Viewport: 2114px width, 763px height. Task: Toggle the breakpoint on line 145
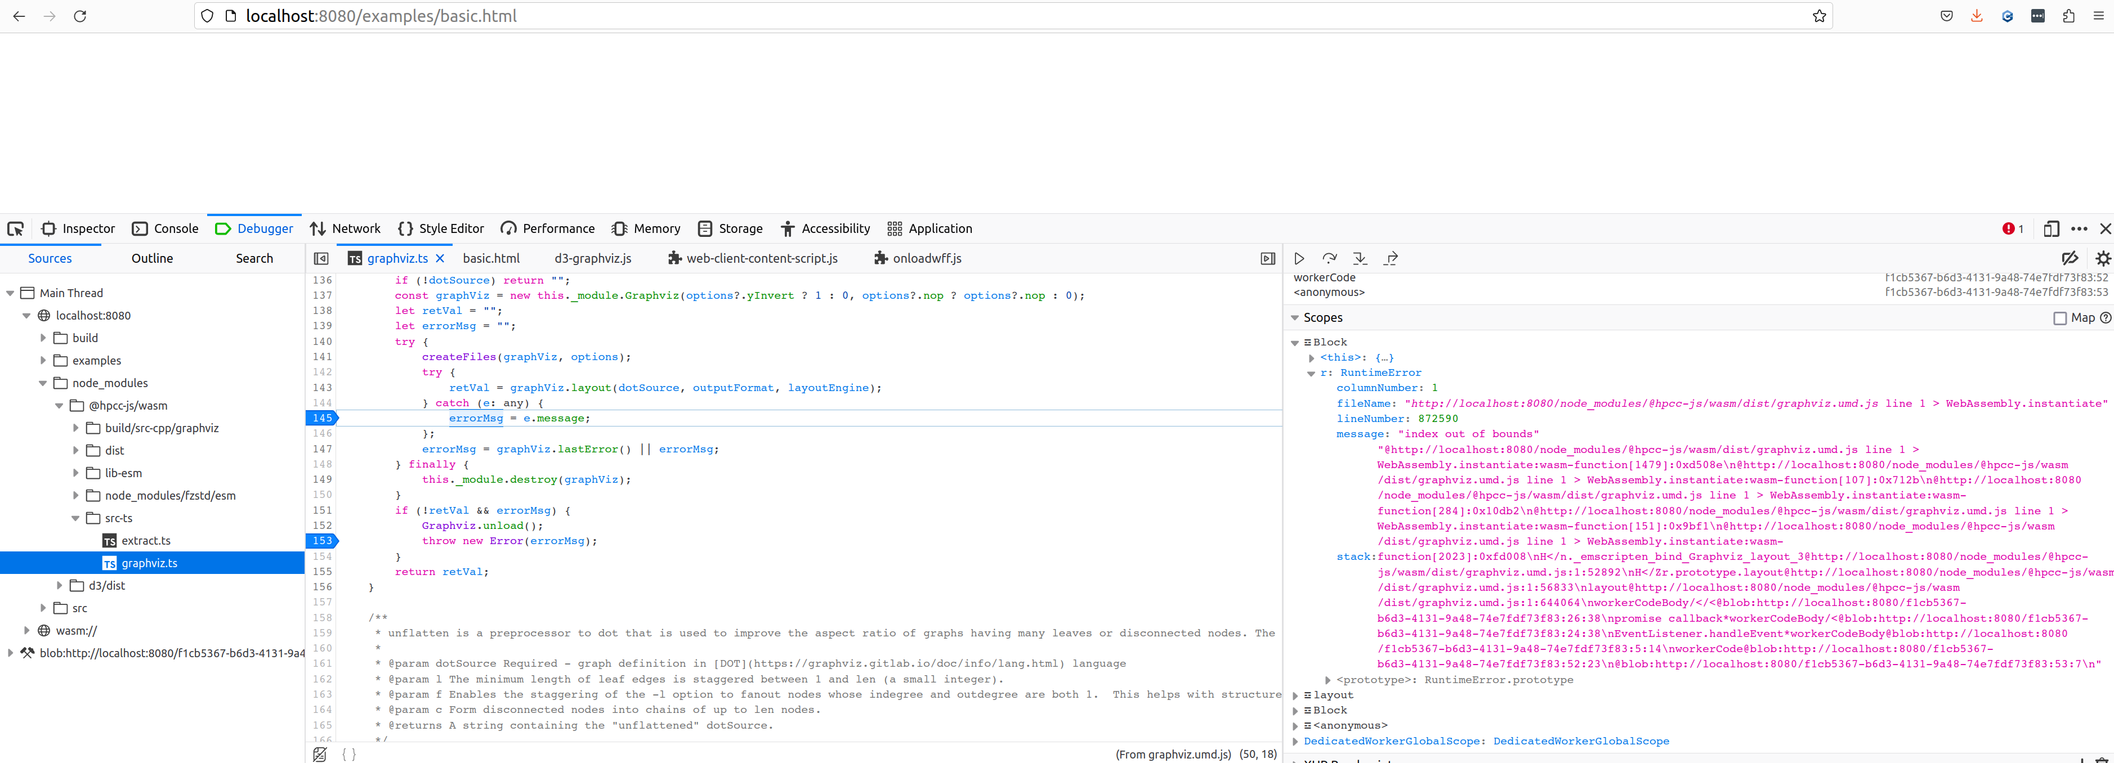(321, 418)
